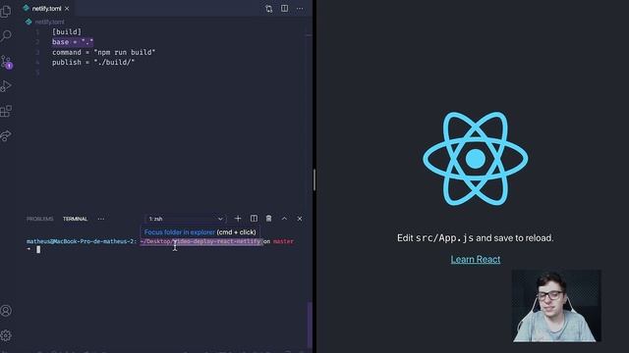Open Source Control view with badge

pyautogui.click(x=7, y=62)
